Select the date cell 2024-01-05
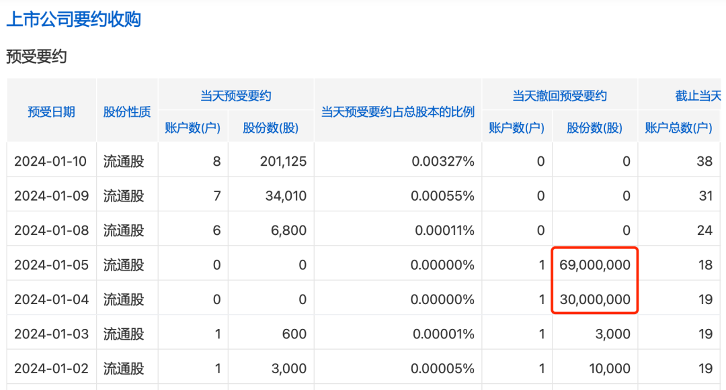 (51, 264)
